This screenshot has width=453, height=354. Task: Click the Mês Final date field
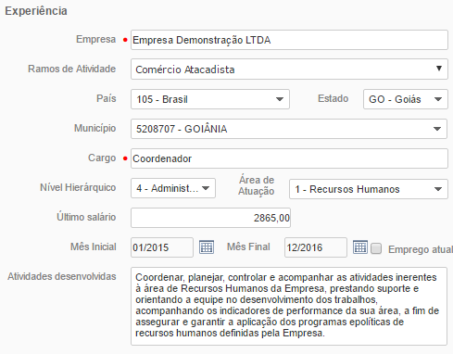click(x=316, y=247)
